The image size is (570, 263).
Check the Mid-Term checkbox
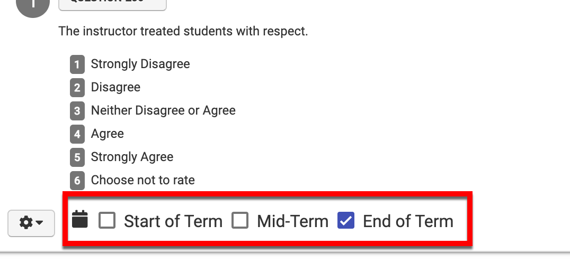point(240,221)
